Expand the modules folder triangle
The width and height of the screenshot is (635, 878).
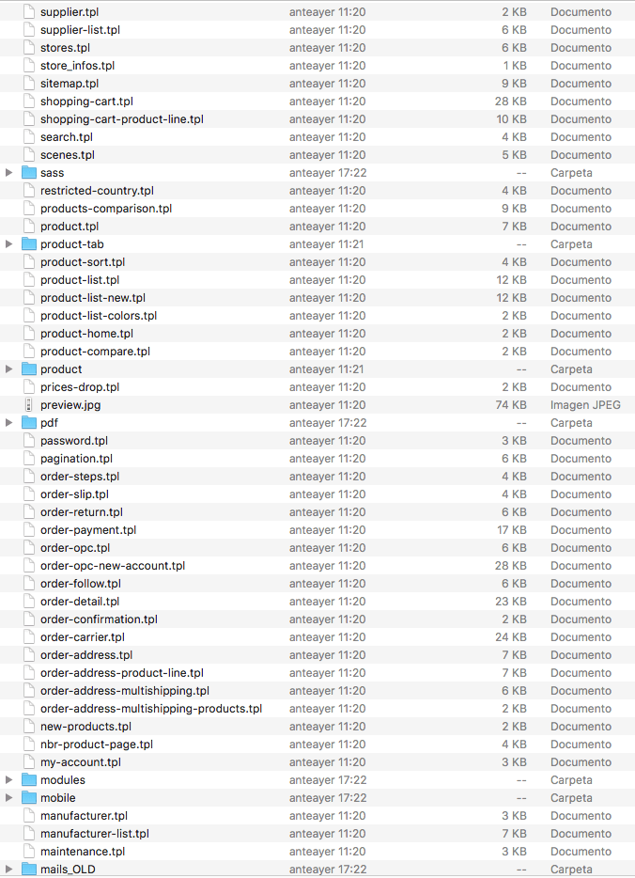9,780
